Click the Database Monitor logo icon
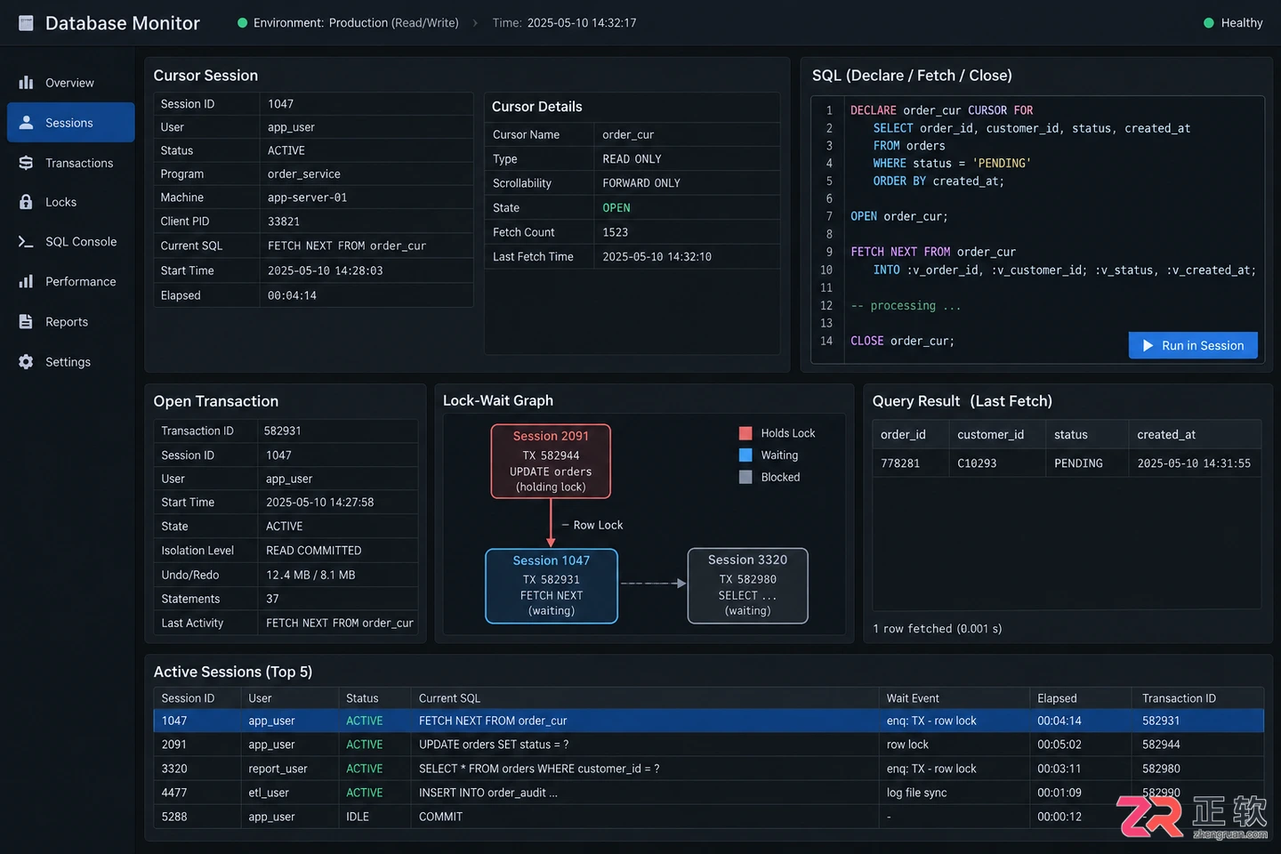Image resolution: width=1281 pixels, height=854 pixels. click(26, 23)
